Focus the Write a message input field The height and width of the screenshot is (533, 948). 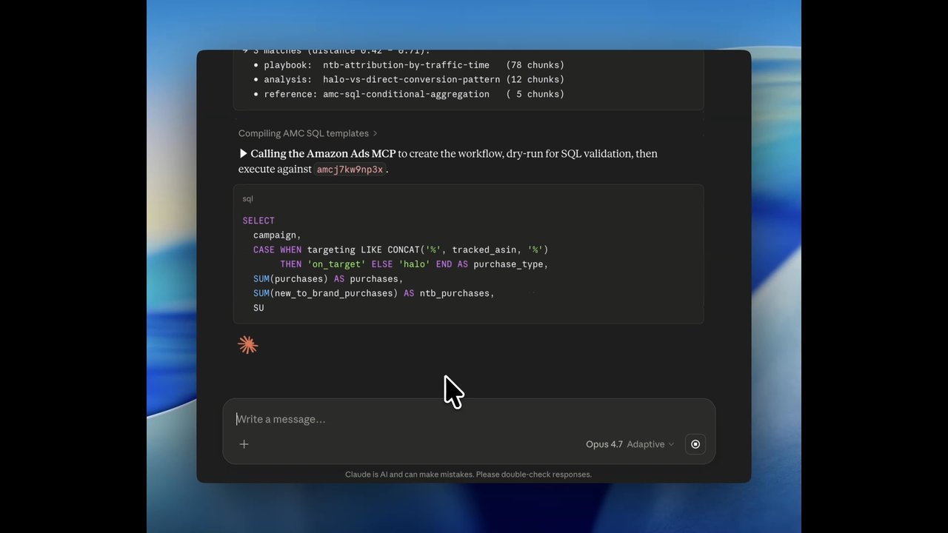click(468, 419)
